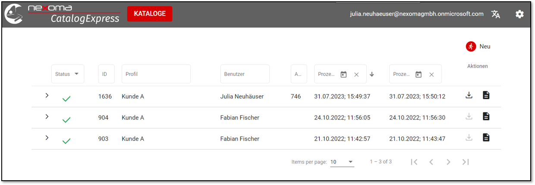Image resolution: width=535 pixels, height=185 pixels.
Task: Click ID cell 1636
Action: [x=105, y=97]
